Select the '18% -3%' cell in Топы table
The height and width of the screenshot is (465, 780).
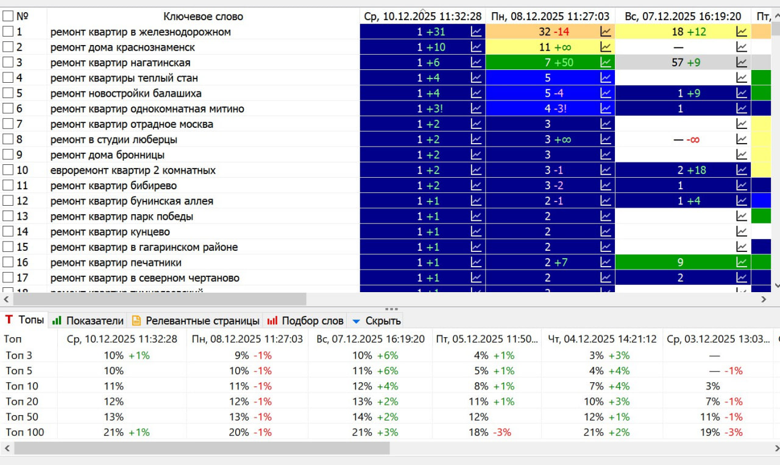487,432
